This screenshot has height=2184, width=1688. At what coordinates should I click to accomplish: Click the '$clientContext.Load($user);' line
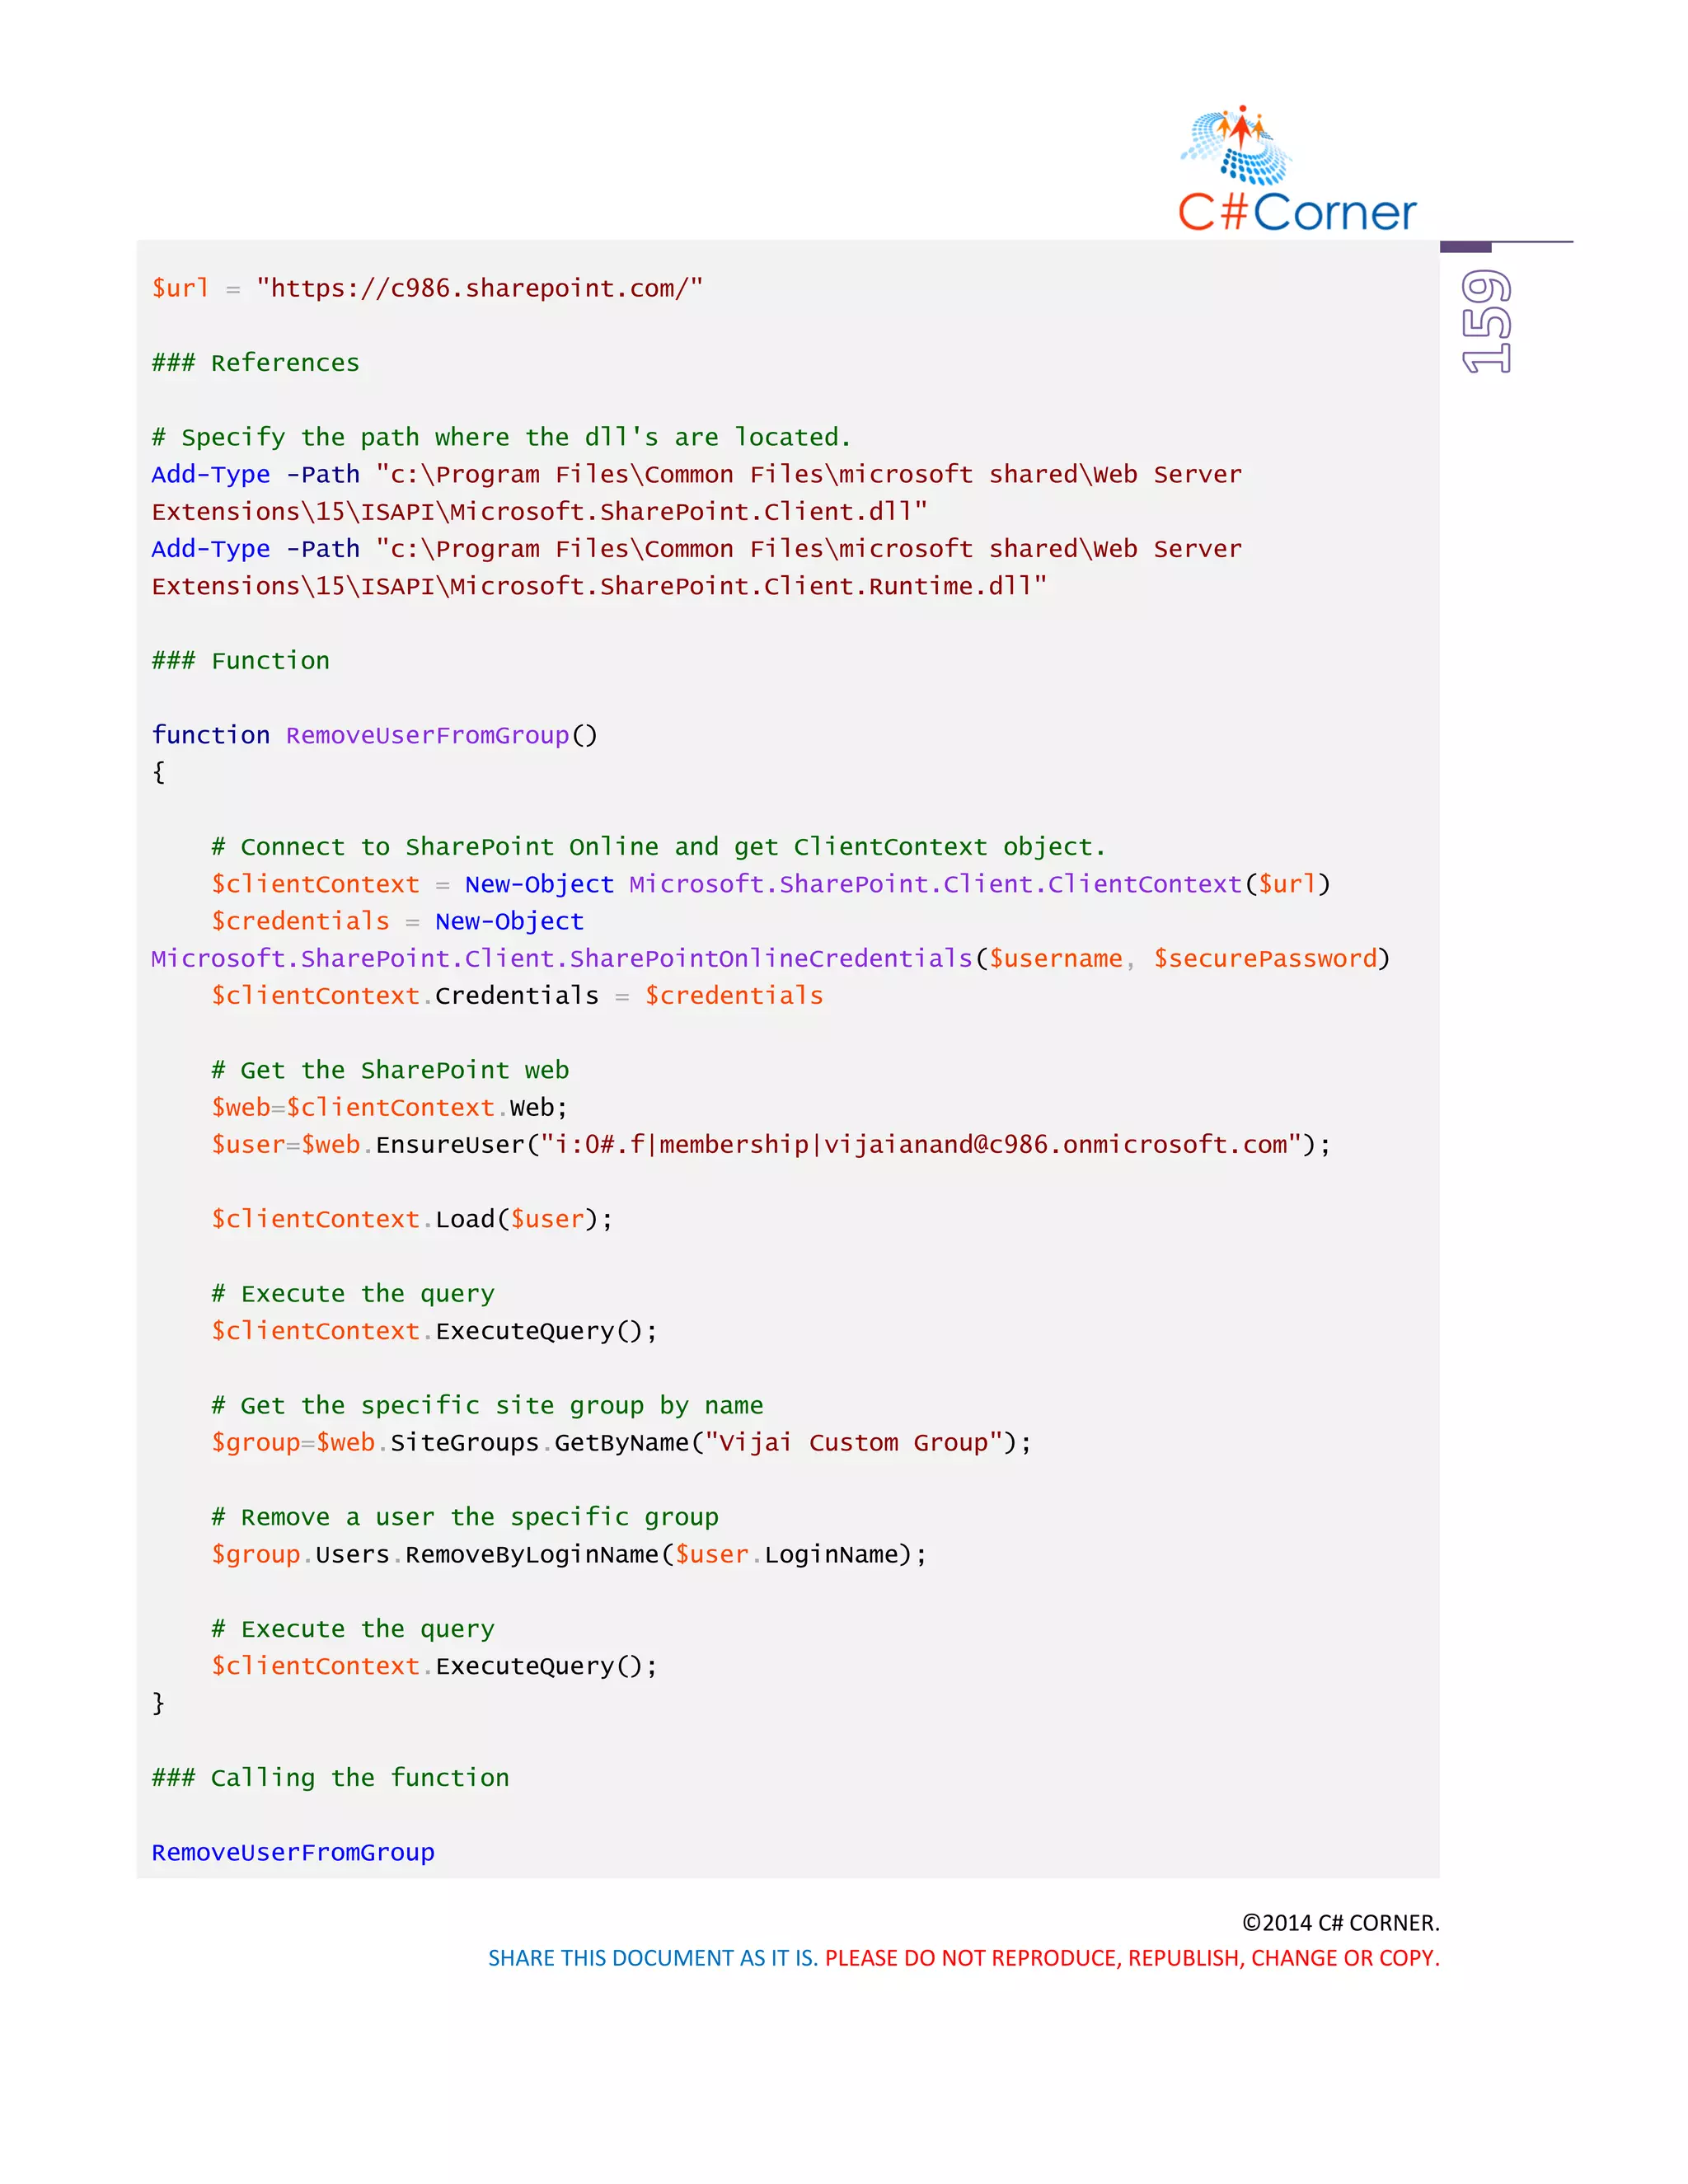point(412,1219)
